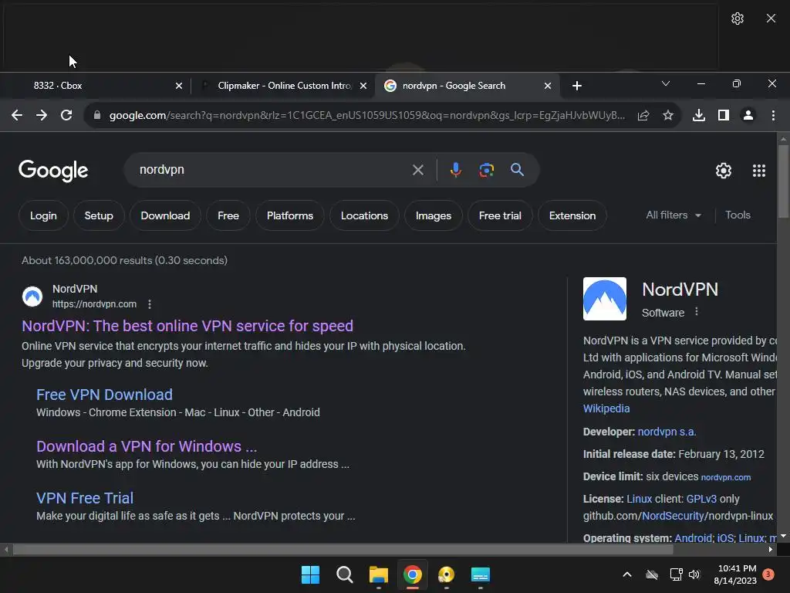790x593 pixels.
Task: Open Download a VPN for Windows link
Action: [x=147, y=447]
